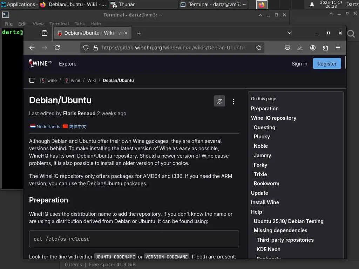359x269 pixels.
Task: Jump to Forky section
Action: point(260,165)
